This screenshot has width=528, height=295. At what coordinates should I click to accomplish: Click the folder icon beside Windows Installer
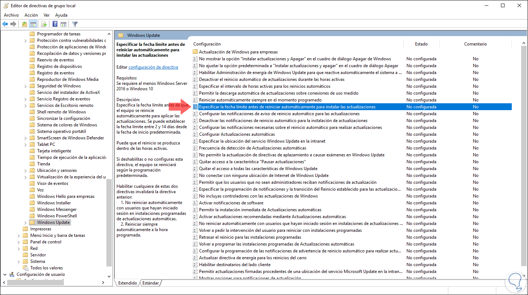32,203
